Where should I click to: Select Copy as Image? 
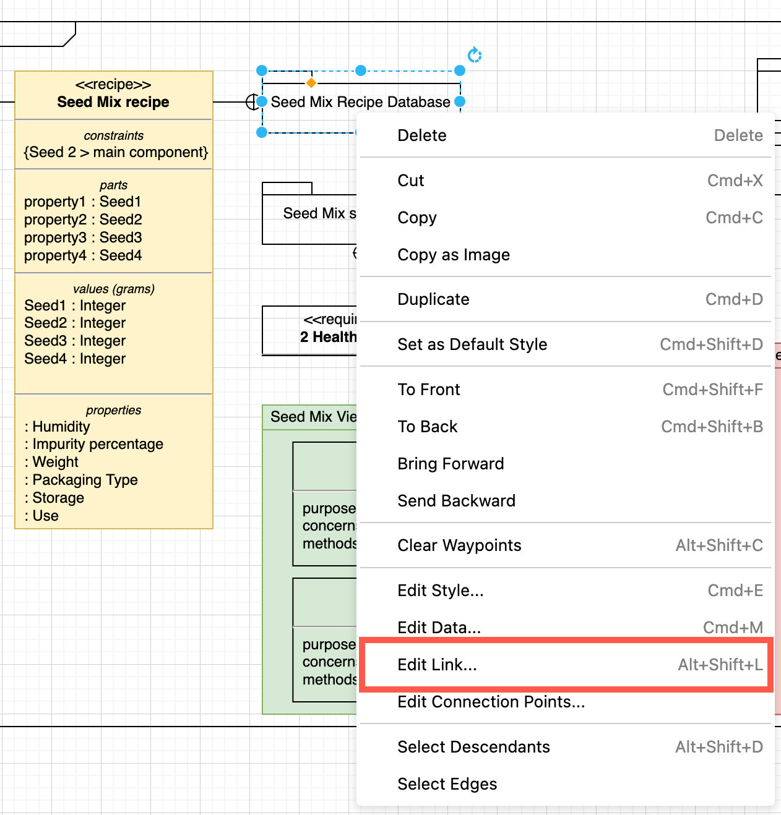tap(454, 254)
